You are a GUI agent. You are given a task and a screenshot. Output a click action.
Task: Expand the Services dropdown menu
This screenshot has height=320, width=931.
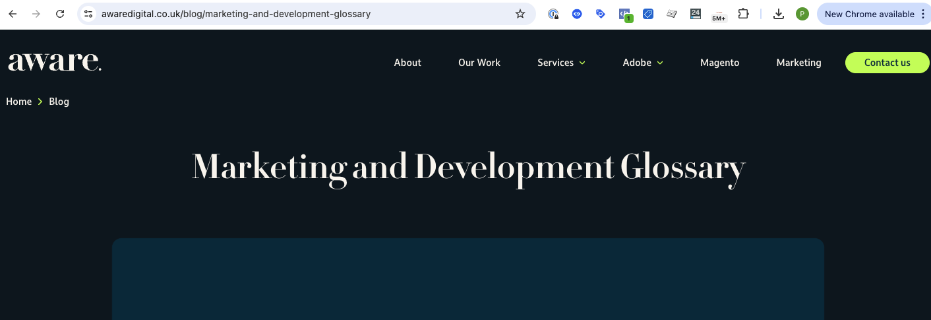click(562, 63)
